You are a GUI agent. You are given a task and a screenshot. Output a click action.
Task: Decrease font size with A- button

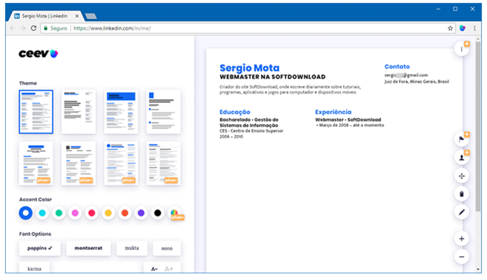[154, 269]
